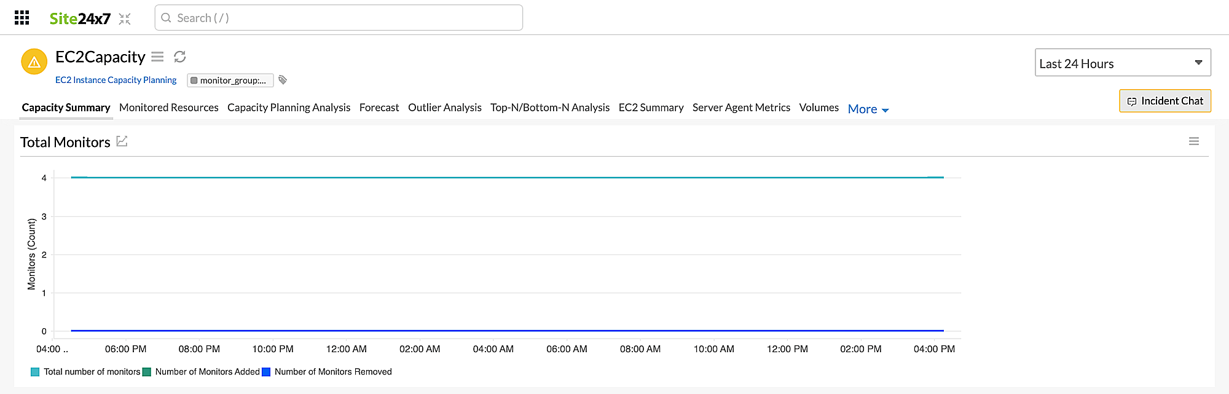Expand the More tabs dropdown
Viewport: 1229px width, 394px height.
(868, 109)
